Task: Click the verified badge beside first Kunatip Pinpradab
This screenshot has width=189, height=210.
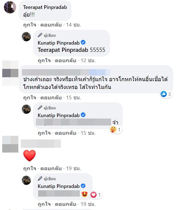Action: click(83, 42)
